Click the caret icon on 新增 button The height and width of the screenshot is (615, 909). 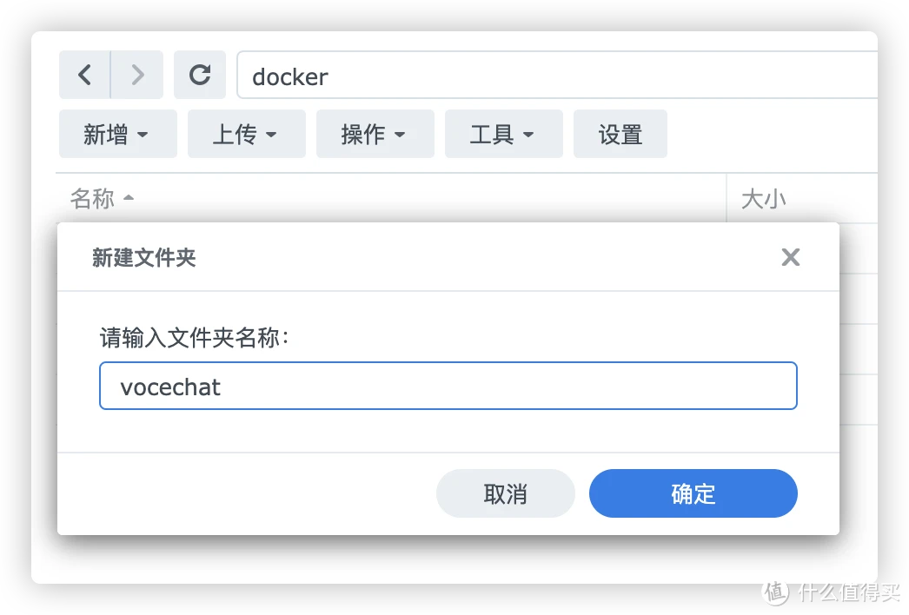pos(142,134)
